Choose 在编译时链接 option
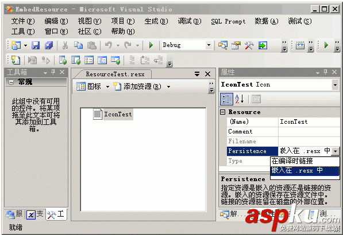343x235 pixels. coord(305,161)
